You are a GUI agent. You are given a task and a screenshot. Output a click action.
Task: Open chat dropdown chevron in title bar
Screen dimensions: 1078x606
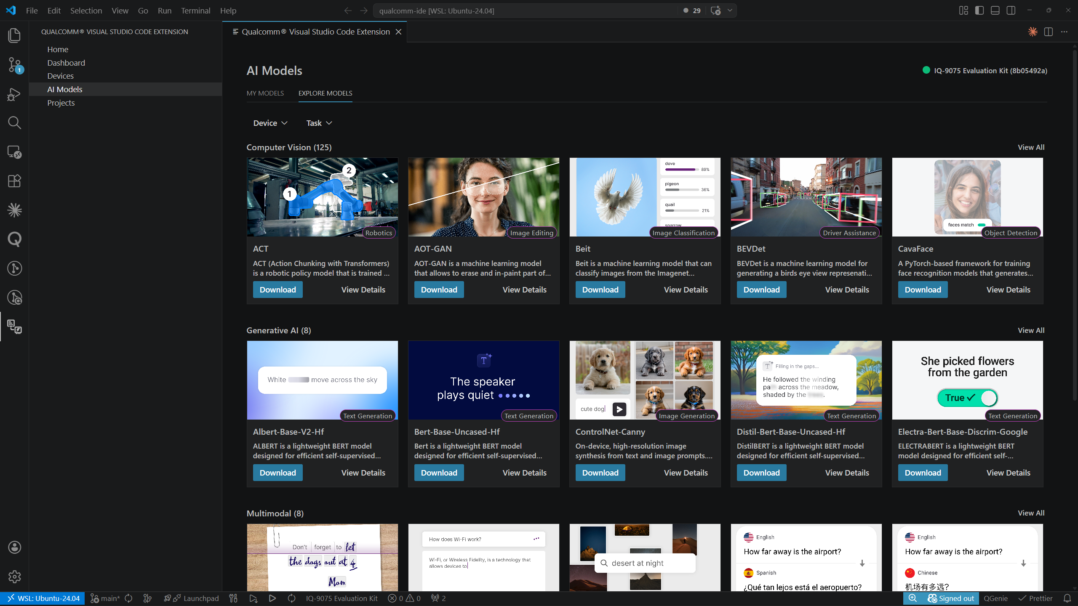click(x=730, y=11)
